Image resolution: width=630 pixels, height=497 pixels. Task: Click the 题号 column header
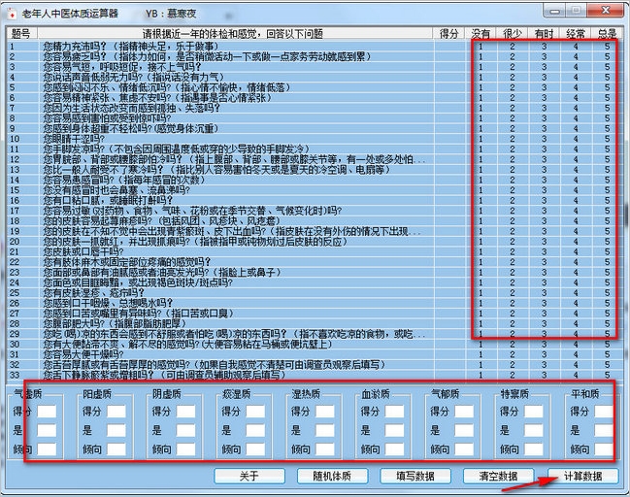pyautogui.click(x=21, y=33)
